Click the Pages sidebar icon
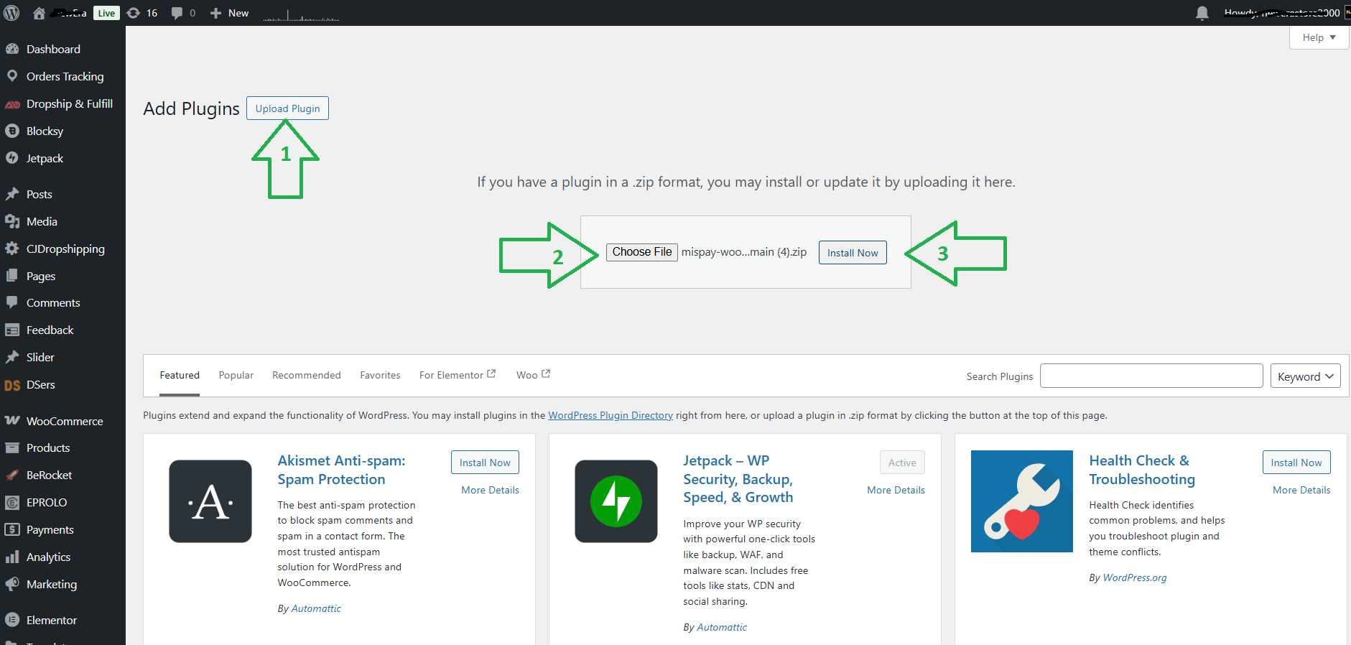 [12, 276]
